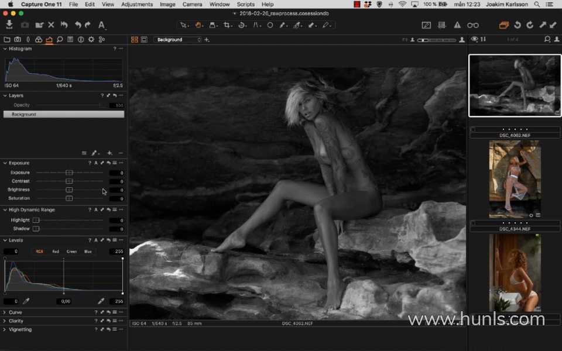
Task: Open the Camera menu
Action: 192,4
